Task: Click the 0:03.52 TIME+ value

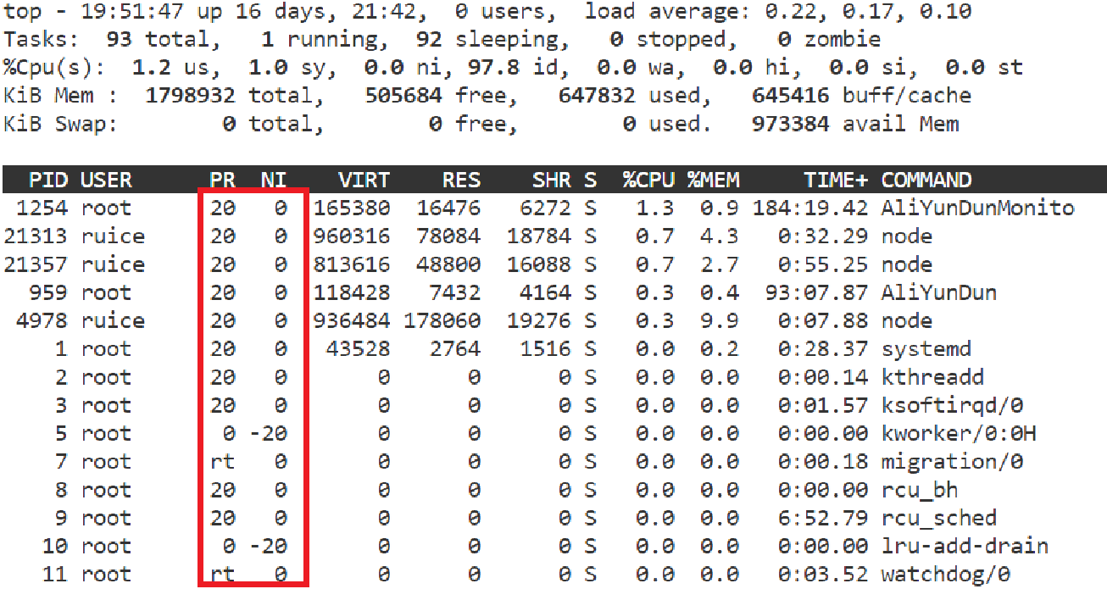Action: tap(823, 575)
